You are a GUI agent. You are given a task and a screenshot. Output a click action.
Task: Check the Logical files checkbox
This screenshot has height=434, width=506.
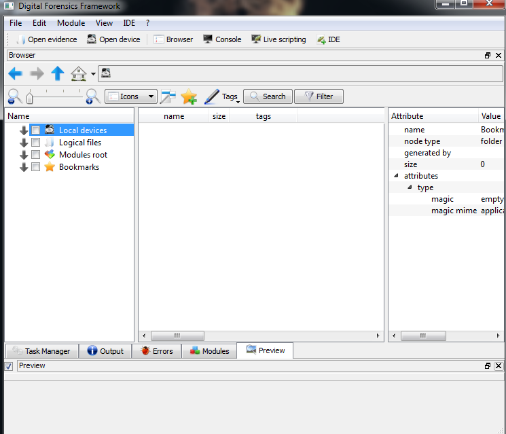pos(36,143)
